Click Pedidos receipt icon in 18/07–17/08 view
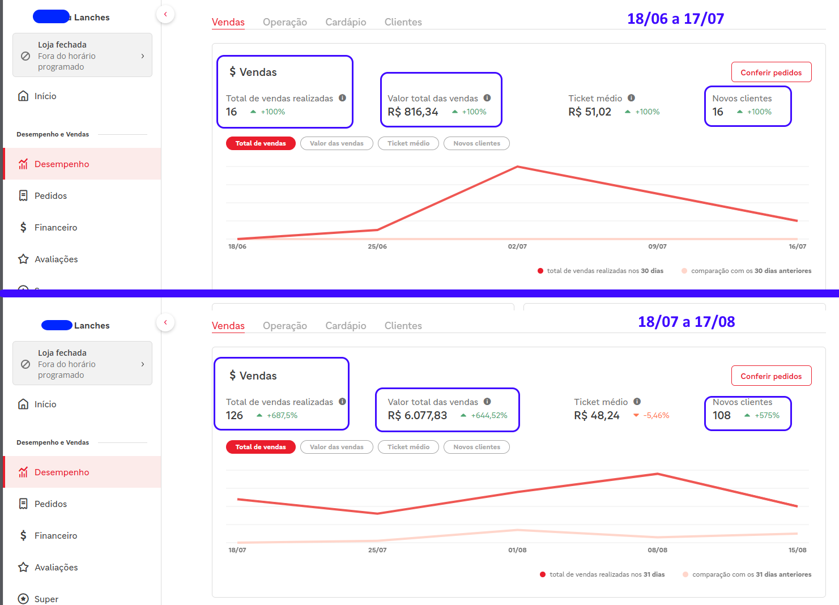This screenshot has width=839, height=605. (x=23, y=504)
